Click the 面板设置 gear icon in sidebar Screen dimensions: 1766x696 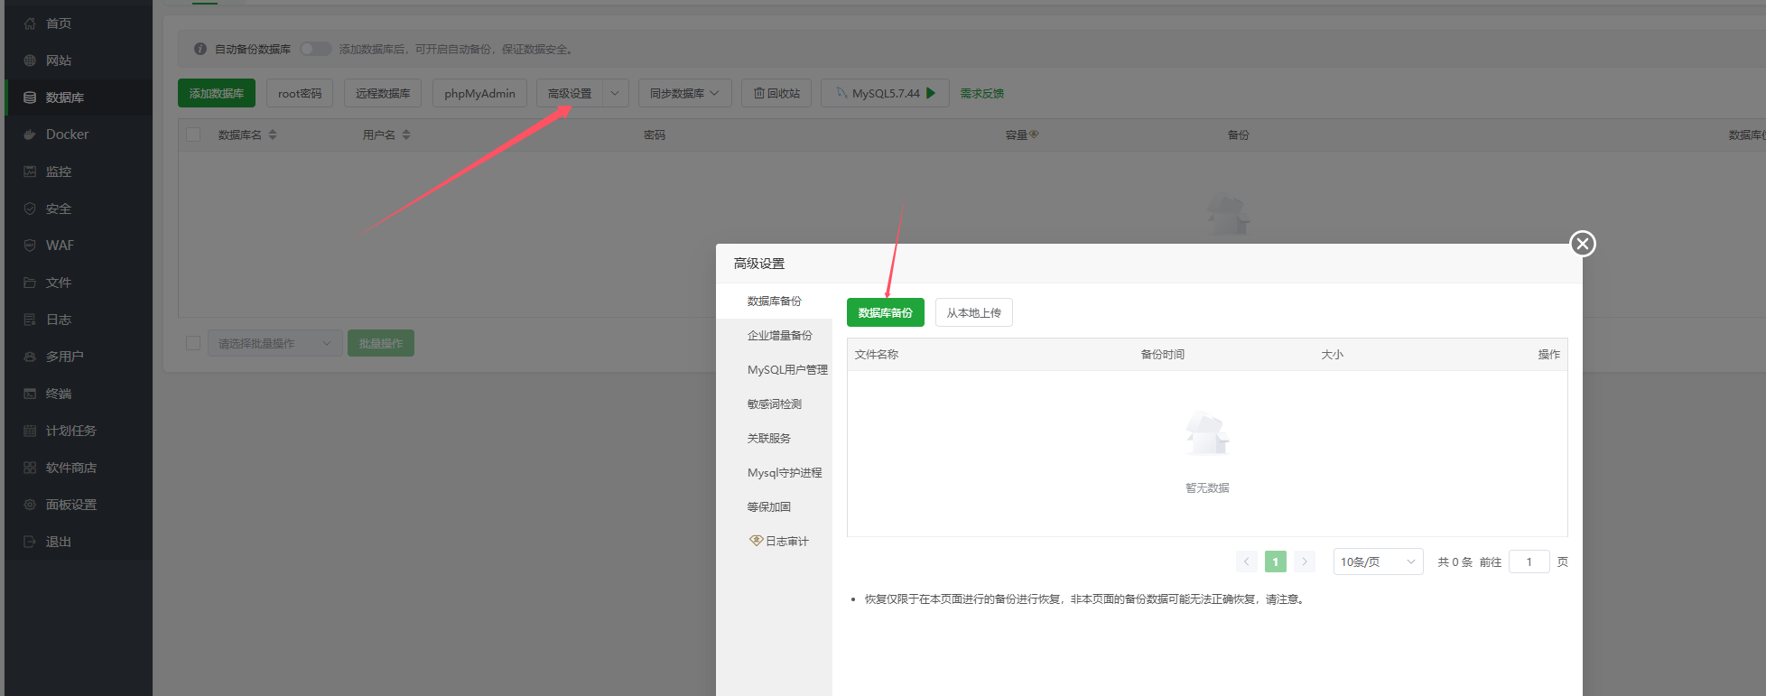click(30, 505)
